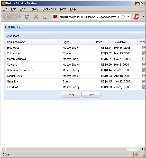Open the Help menu
Screen dimensions: 146x158
click(73, 9)
